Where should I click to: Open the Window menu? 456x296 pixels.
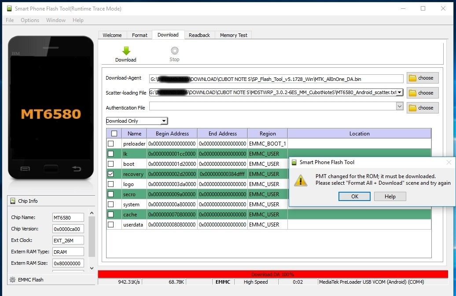[56, 20]
